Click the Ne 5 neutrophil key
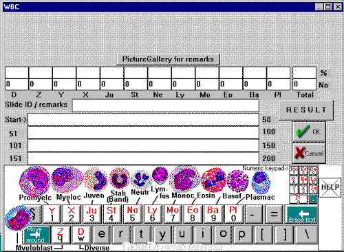The height and width of the screenshot is (252, 344). (x=133, y=214)
